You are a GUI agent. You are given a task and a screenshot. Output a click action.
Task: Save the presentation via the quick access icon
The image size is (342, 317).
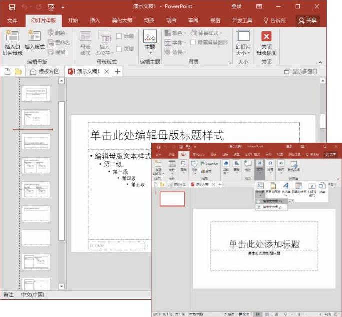coord(12,7)
